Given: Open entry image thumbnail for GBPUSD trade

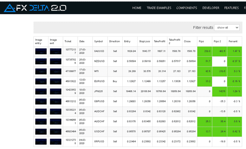Looking at the screenshot, I should (x=41, y=101).
